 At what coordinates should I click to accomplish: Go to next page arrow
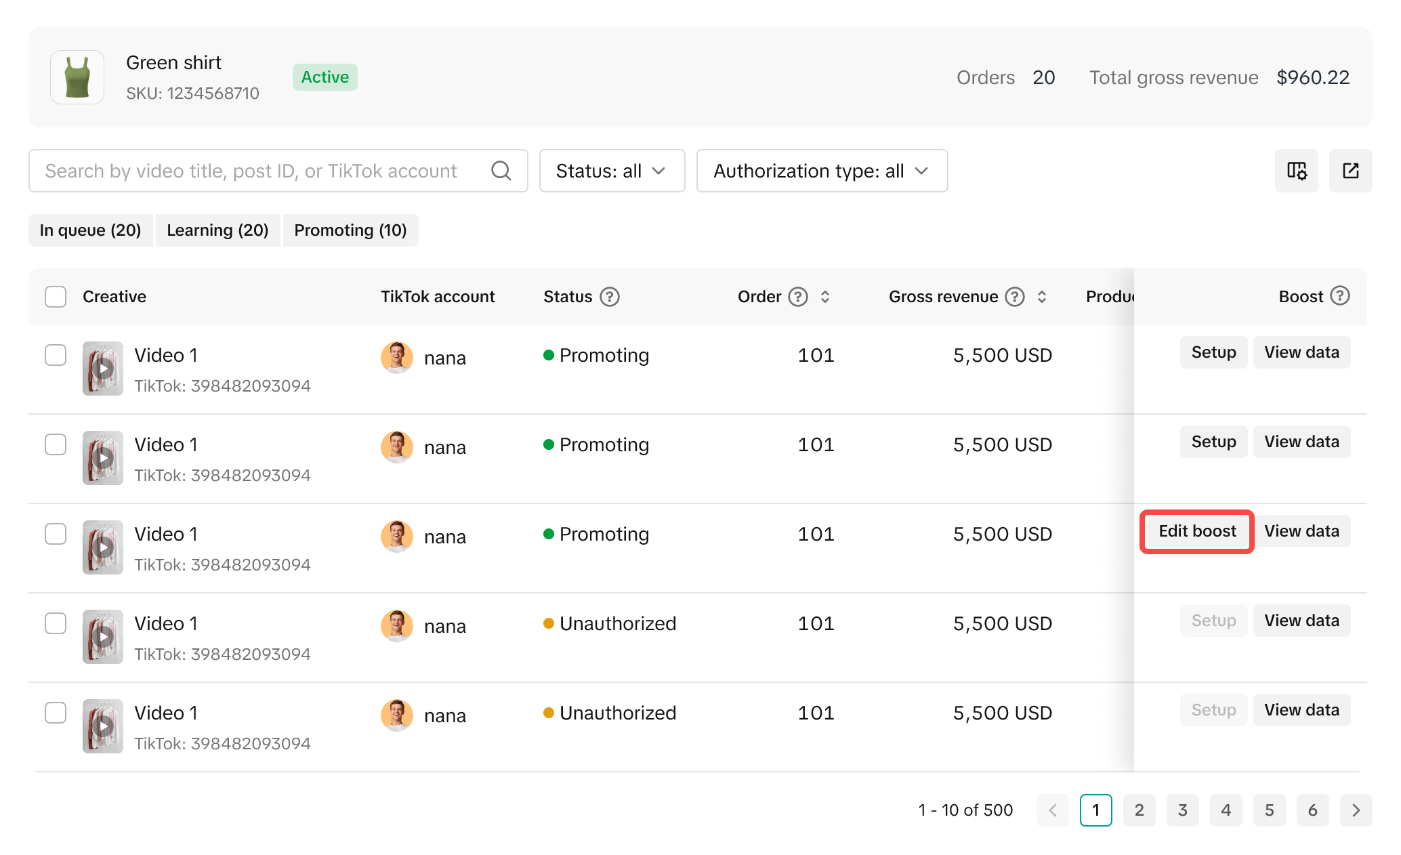(1356, 810)
